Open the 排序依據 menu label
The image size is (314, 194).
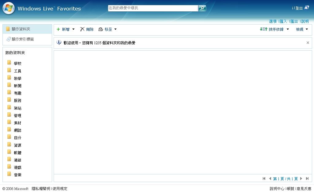pos(276,29)
